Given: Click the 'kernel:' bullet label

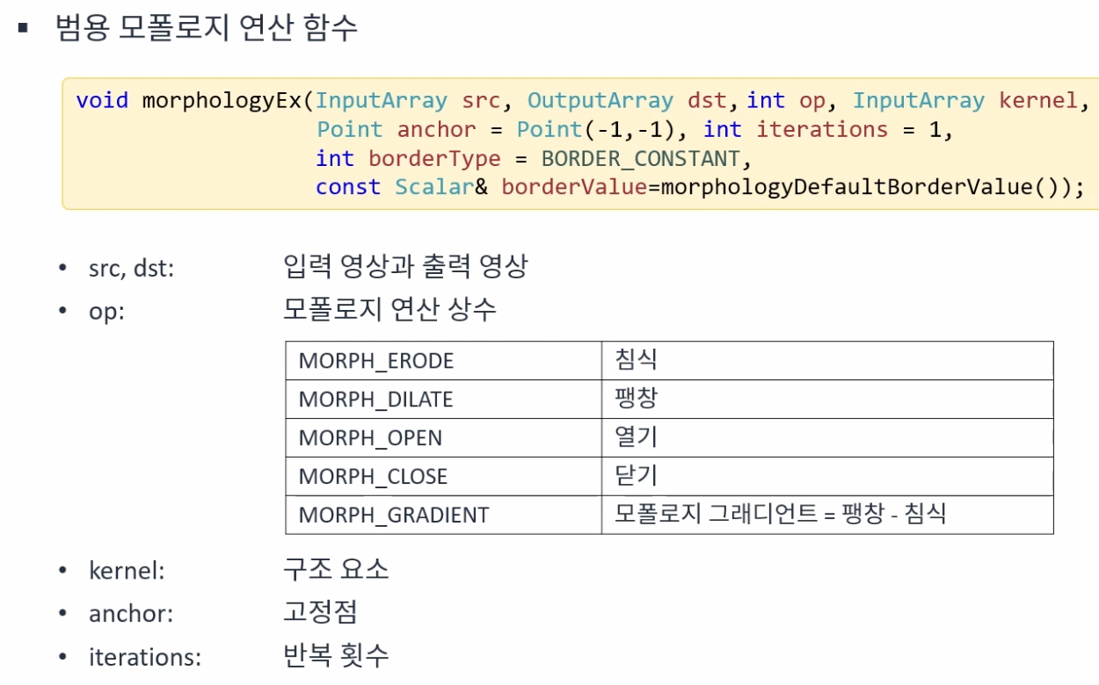Looking at the screenshot, I should pyautogui.click(x=127, y=571).
